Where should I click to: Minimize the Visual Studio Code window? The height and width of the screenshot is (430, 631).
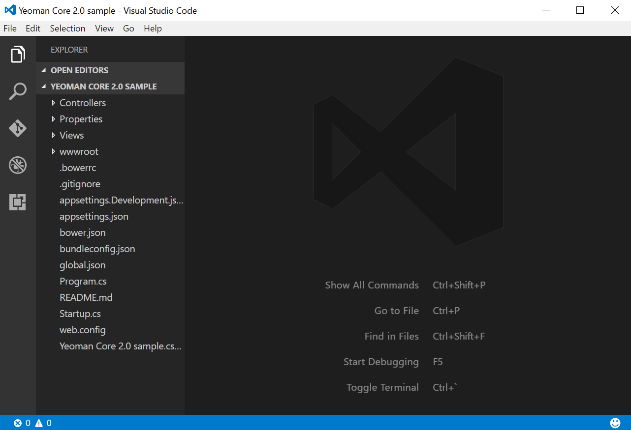tap(545, 10)
